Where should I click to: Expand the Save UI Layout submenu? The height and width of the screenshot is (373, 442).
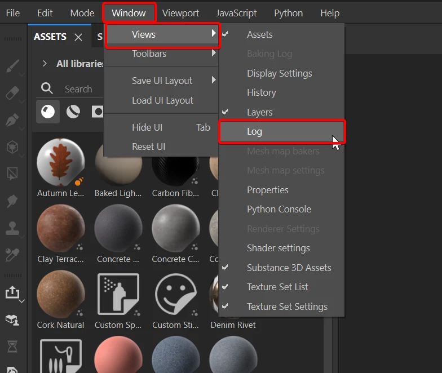[x=162, y=81]
